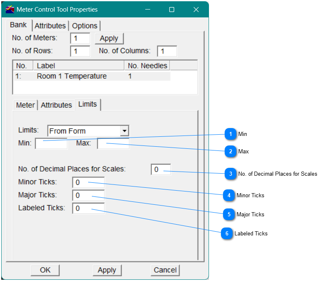Image resolution: width=324 pixels, height=281 pixels.
Task: Click the No. of Meters field
Action: click(x=80, y=38)
